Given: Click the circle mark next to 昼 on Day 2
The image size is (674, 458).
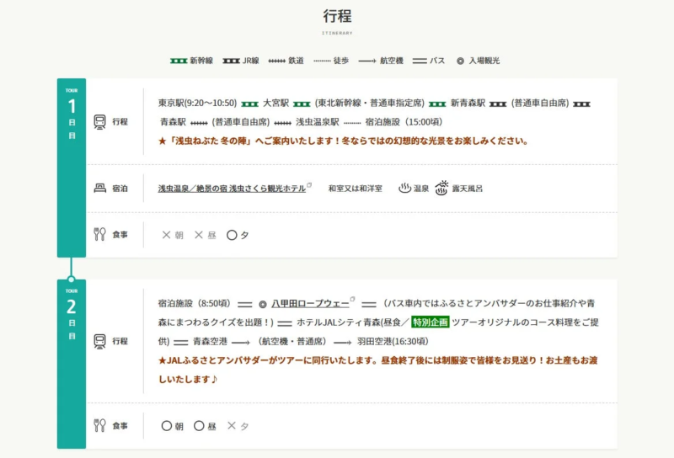Looking at the screenshot, I should (199, 426).
